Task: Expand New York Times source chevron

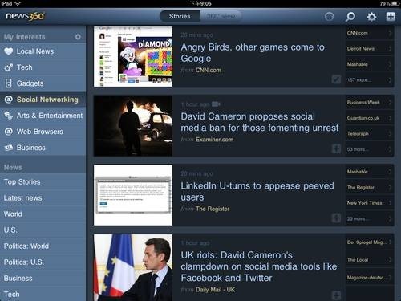Action: pos(390,203)
